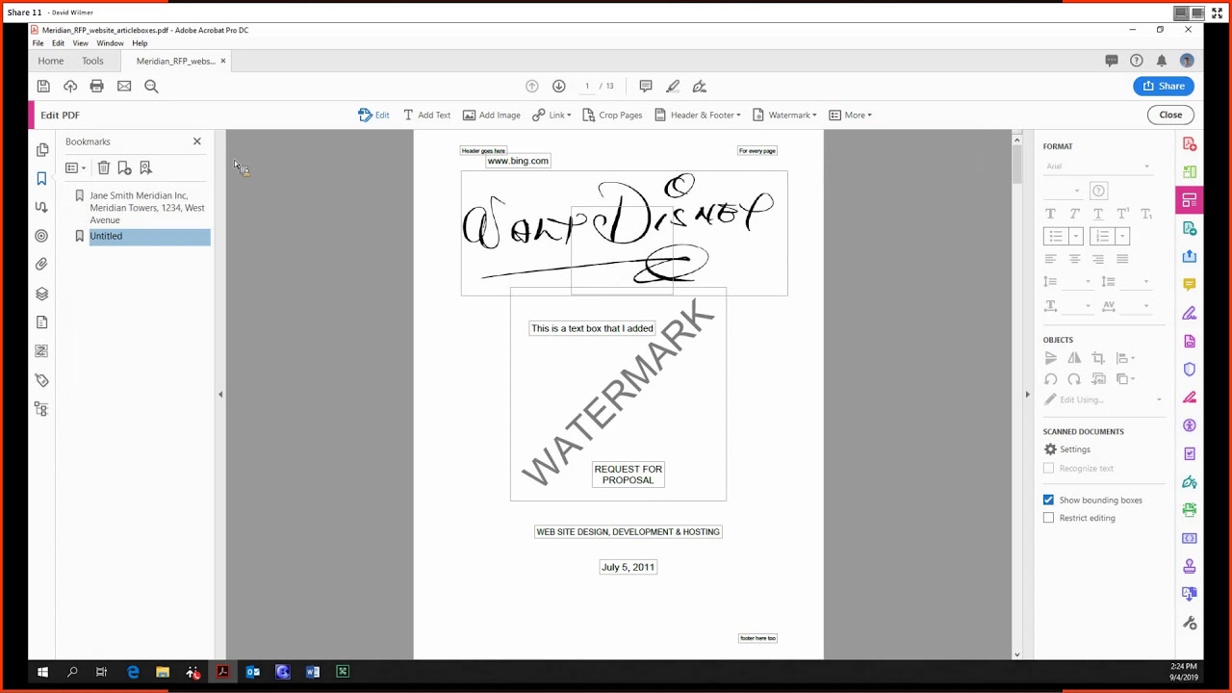Go to next page arrow
The height and width of the screenshot is (693, 1232).
coord(558,86)
